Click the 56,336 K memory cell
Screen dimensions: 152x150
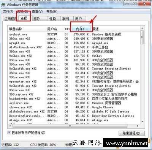pyautogui.click(x=82, y=90)
